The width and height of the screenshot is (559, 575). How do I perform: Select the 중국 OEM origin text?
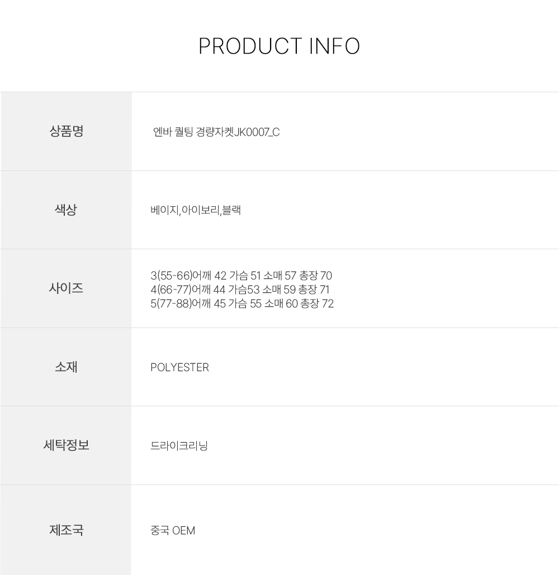173,530
